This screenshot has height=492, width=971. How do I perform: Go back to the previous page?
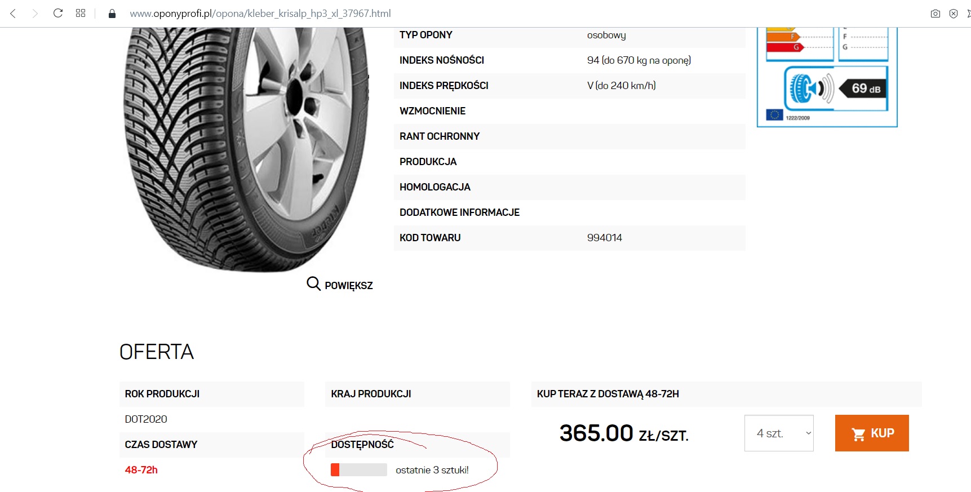click(13, 14)
